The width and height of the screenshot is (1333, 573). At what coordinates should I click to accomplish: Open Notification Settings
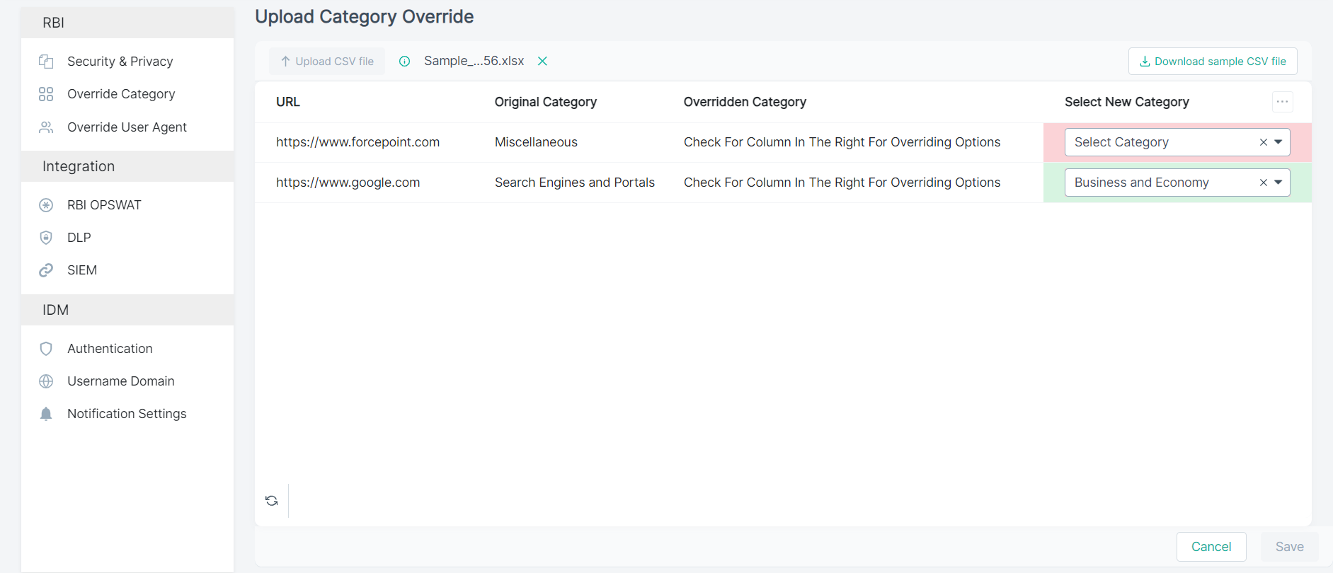(127, 414)
